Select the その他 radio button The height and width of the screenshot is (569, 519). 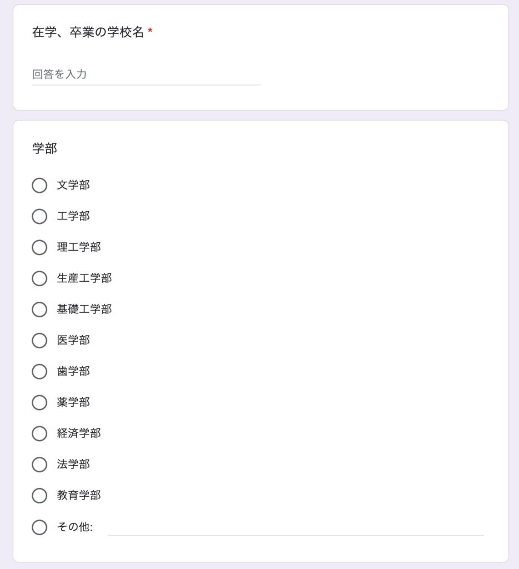tap(39, 527)
